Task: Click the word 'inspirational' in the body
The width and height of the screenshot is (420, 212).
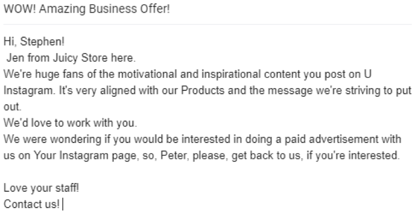Action: 231,75
